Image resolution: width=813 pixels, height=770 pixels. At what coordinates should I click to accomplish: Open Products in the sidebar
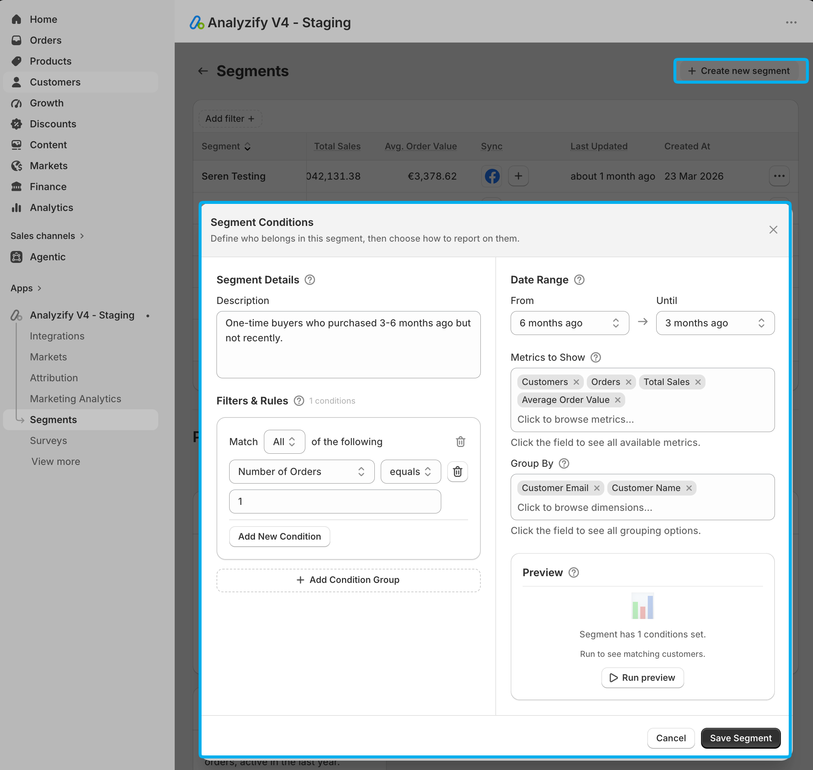[50, 61]
